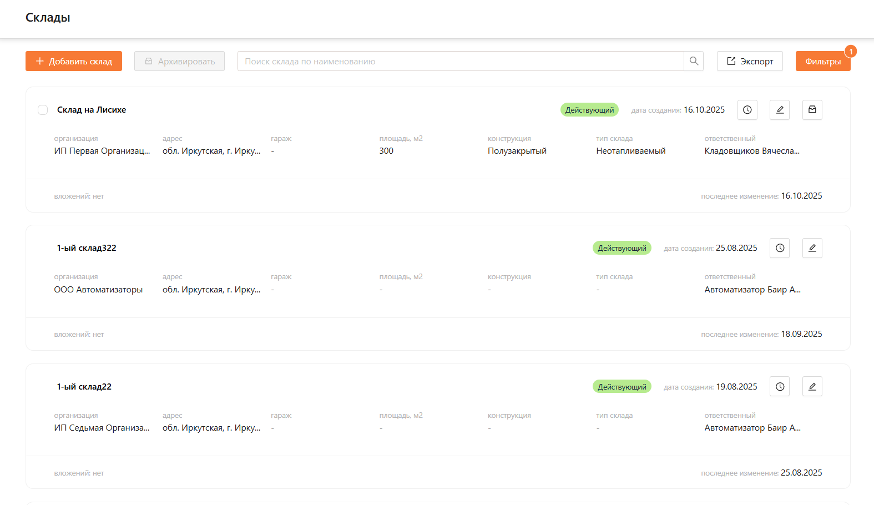The image size is (874, 505).
Task: Click Действующий status badge of Склад на Лисихе
Action: click(589, 110)
